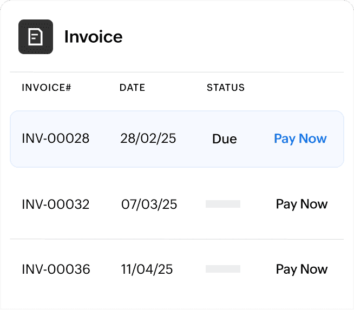Pay Now for invoice INV-00028
Image resolution: width=354 pixels, height=310 pixels.
point(300,138)
